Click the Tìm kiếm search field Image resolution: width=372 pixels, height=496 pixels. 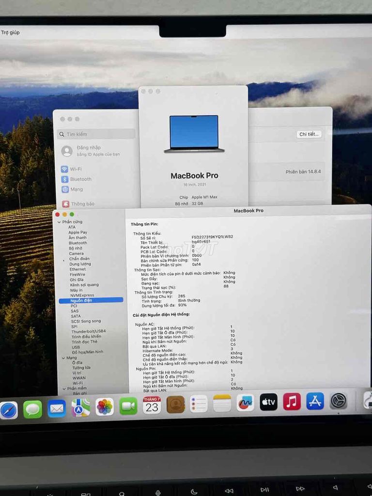pyautogui.click(x=96, y=134)
